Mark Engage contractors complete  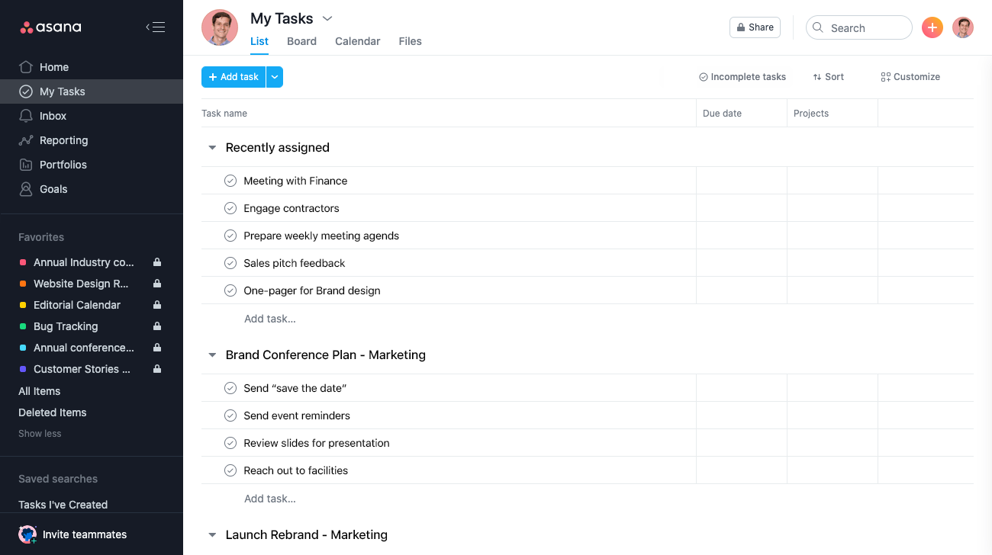(x=230, y=208)
